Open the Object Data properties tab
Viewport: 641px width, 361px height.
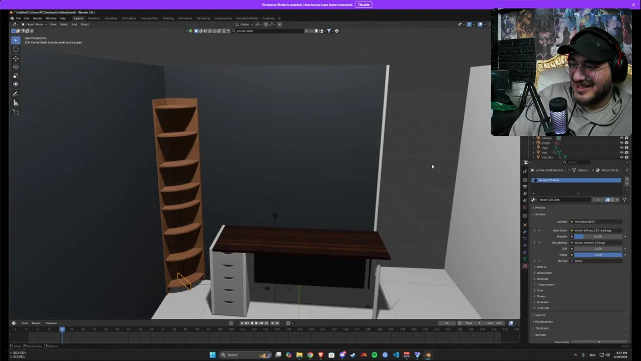(525, 259)
